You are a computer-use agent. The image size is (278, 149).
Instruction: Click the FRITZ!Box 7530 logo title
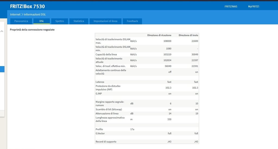click(x=27, y=7)
